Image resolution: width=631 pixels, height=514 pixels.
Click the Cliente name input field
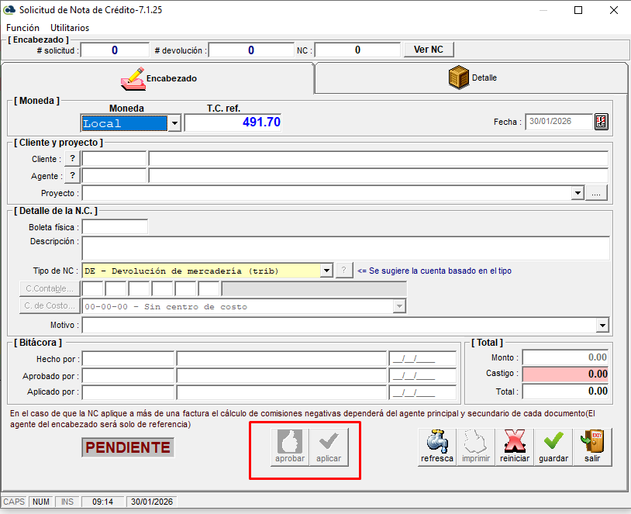(x=378, y=159)
